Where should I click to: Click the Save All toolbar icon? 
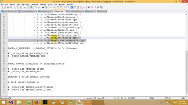coord(11,8)
